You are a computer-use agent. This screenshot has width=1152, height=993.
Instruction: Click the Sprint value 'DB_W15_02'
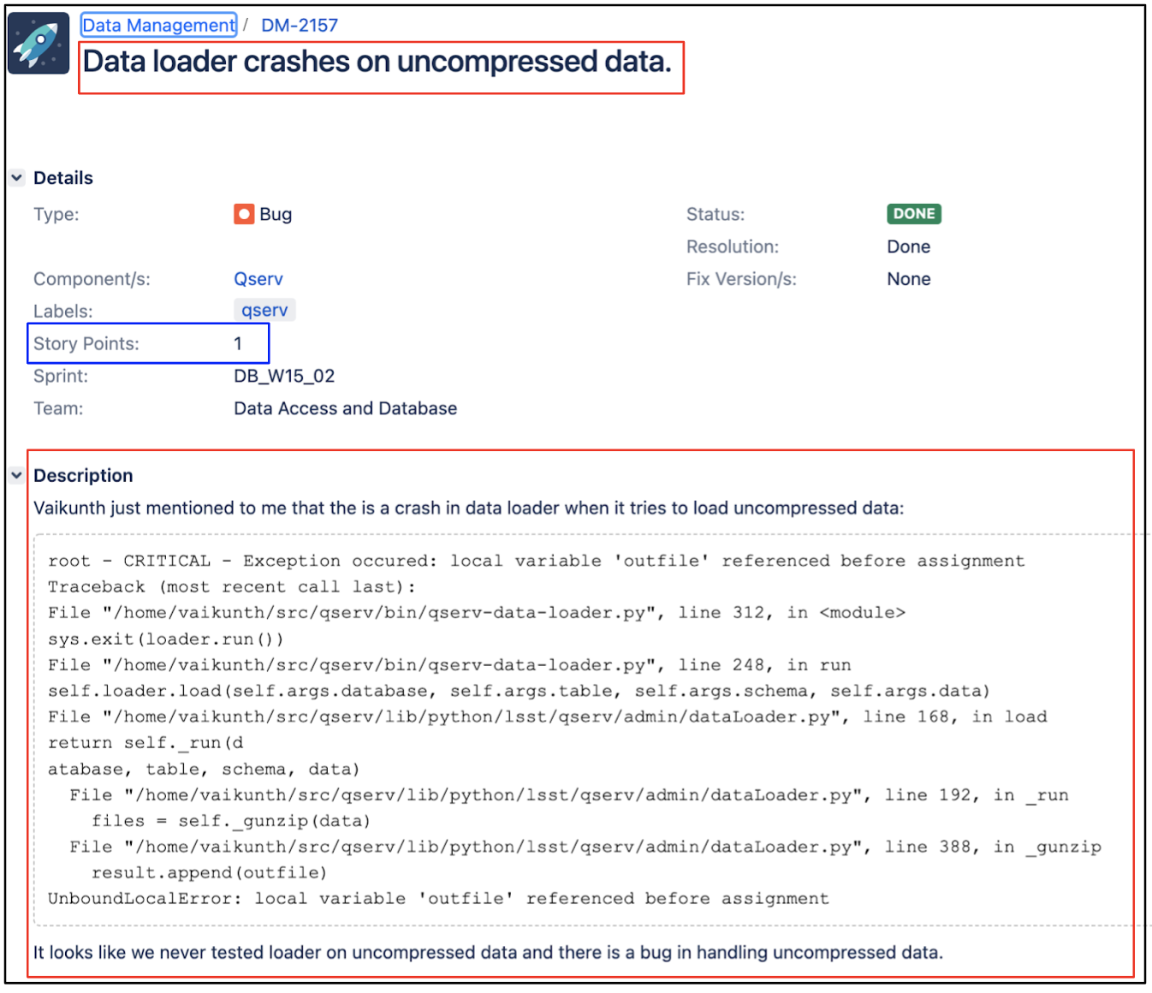pyautogui.click(x=284, y=376)
